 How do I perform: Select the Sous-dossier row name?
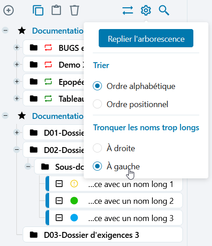70,167
